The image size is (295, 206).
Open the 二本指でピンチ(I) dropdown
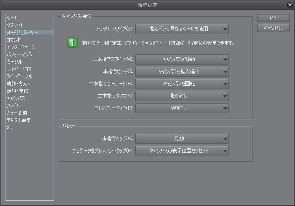pos(182,72)
